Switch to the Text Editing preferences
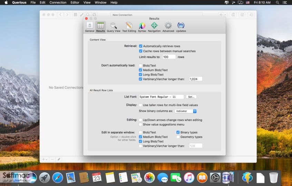The width and height of the screenshot is (292, 186). (129, 27)
